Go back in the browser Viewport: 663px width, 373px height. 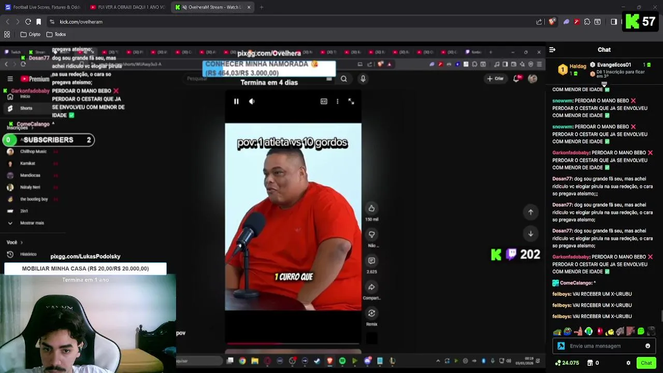7,22
